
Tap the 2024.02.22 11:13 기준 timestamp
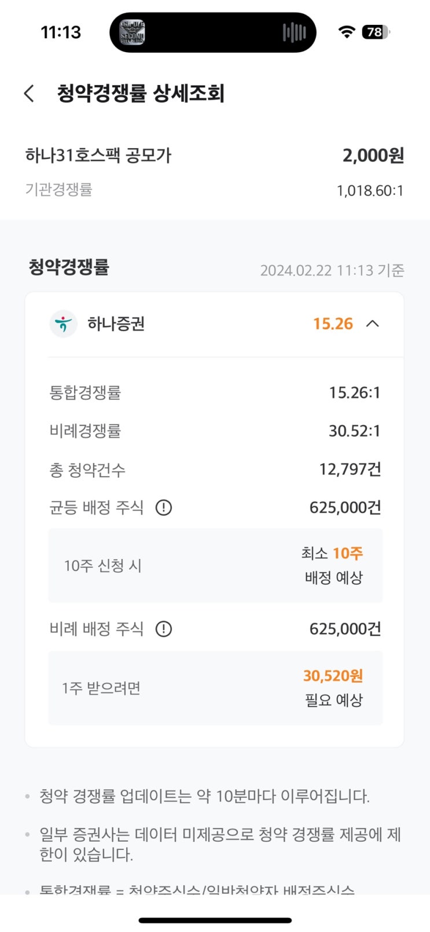pyautogui.click(x=332, y=270)
